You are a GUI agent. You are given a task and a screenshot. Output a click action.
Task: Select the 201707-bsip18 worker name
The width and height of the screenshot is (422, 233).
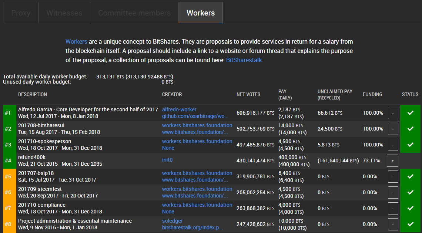[36, 173]
